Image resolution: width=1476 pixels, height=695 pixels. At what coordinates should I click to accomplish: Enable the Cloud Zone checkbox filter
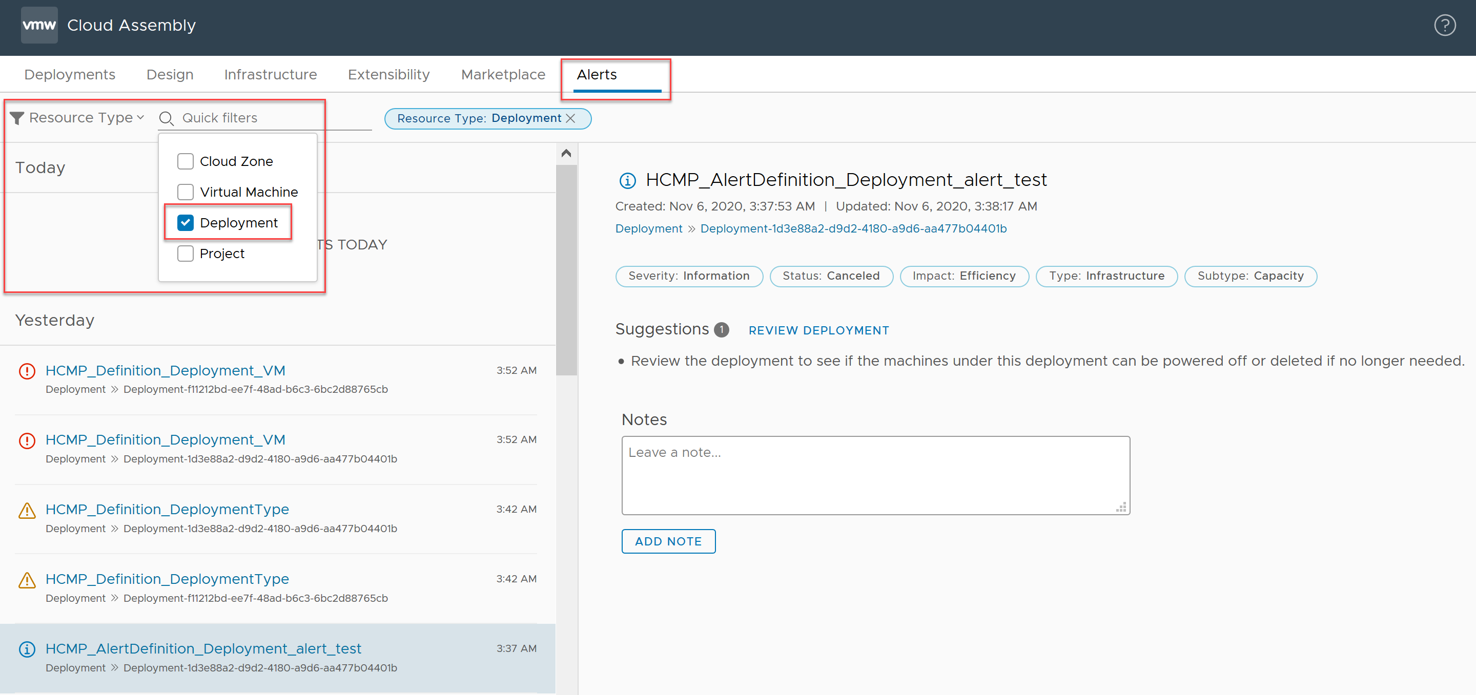186,161
